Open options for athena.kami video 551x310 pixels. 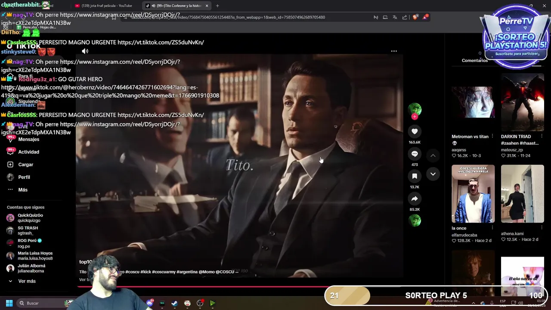542,228
